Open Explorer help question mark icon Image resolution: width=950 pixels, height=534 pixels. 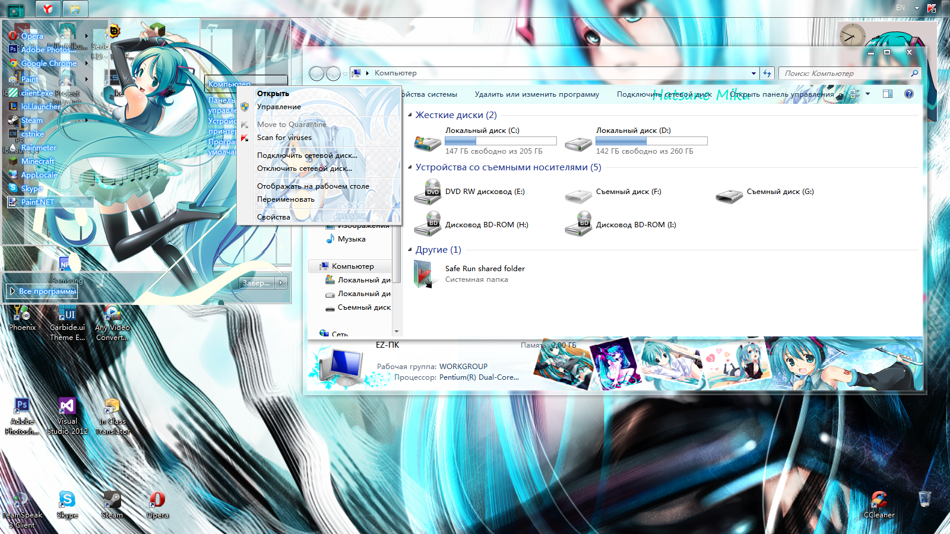tap(909, 94)
